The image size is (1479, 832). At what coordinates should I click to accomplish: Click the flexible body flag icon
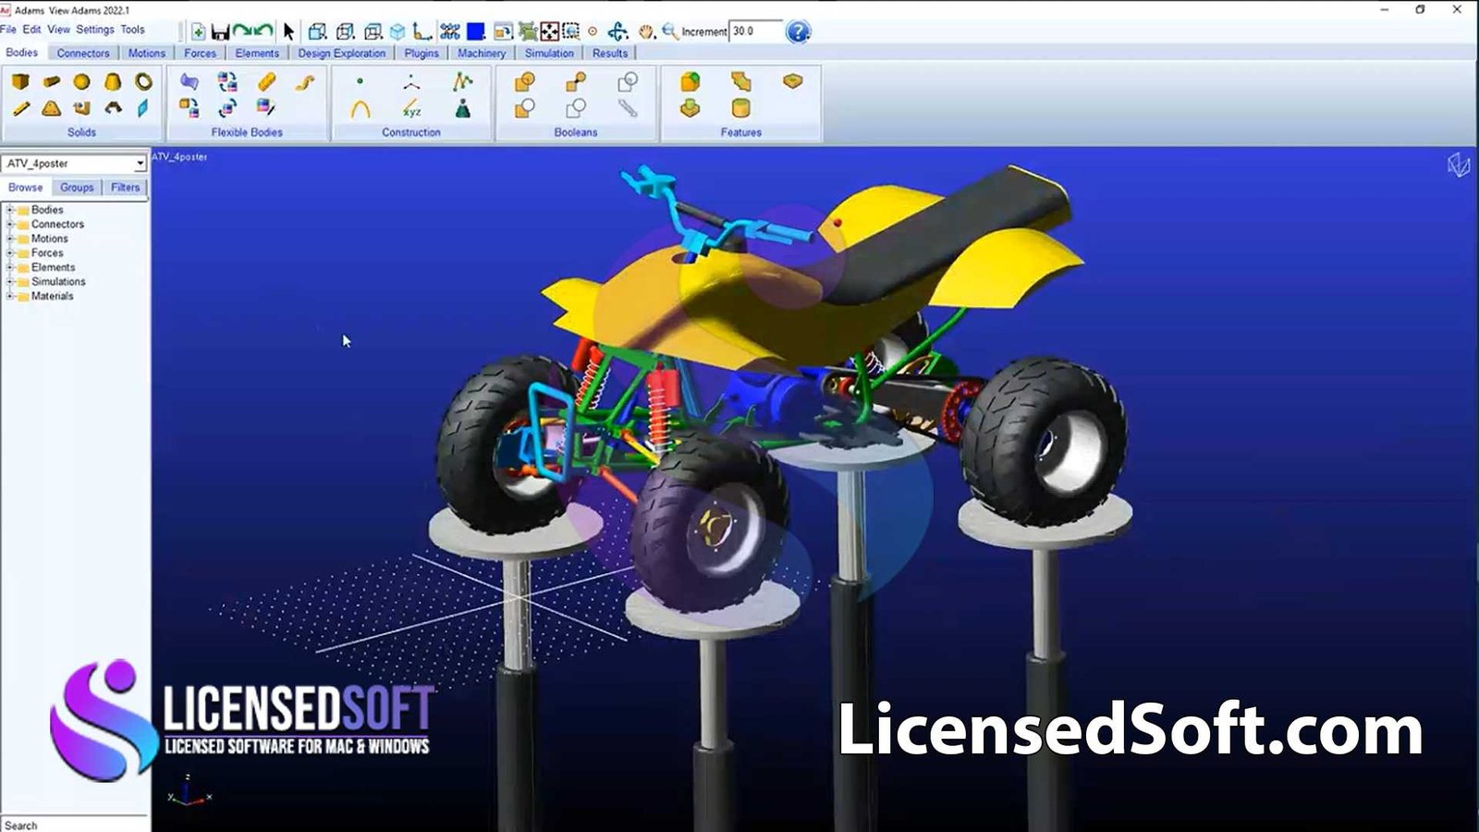click(x=189, y=81)
